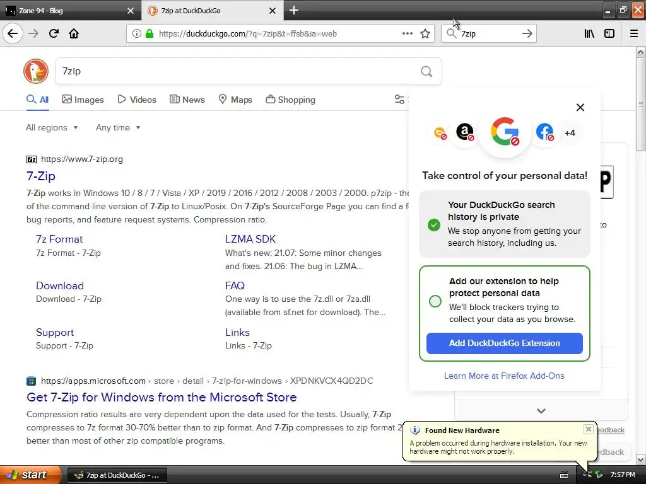Close the 7zip at DuckDuckGo tab
Viewport: 646px width, 484px height.
pos(273,11)
